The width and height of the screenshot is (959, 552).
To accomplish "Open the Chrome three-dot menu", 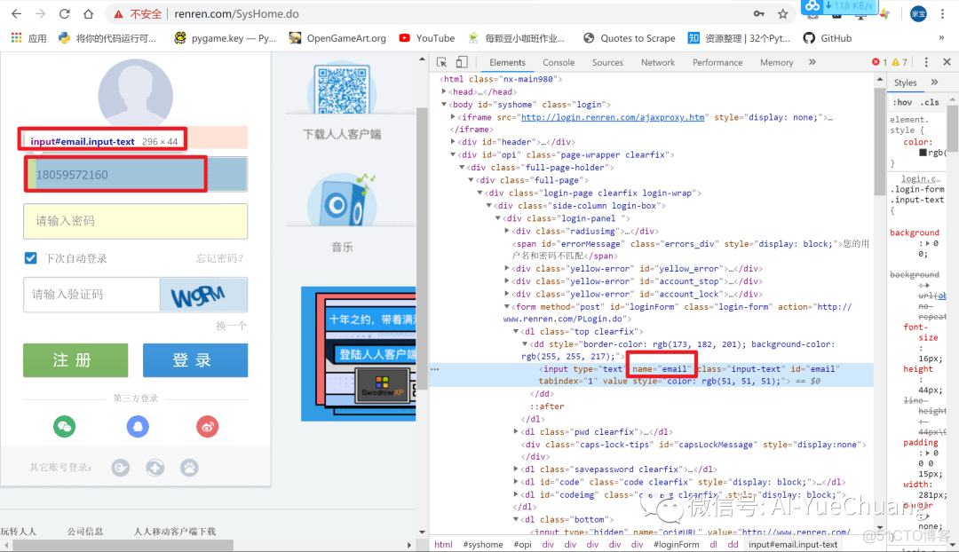I will [942, 14].
